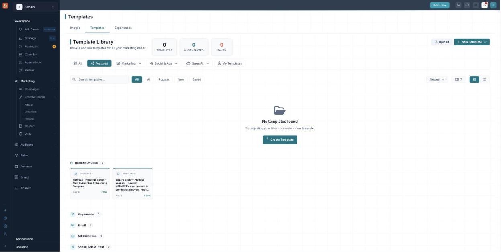Click the search magnifier icon
The image size is (501, 252).
point(74,79)
